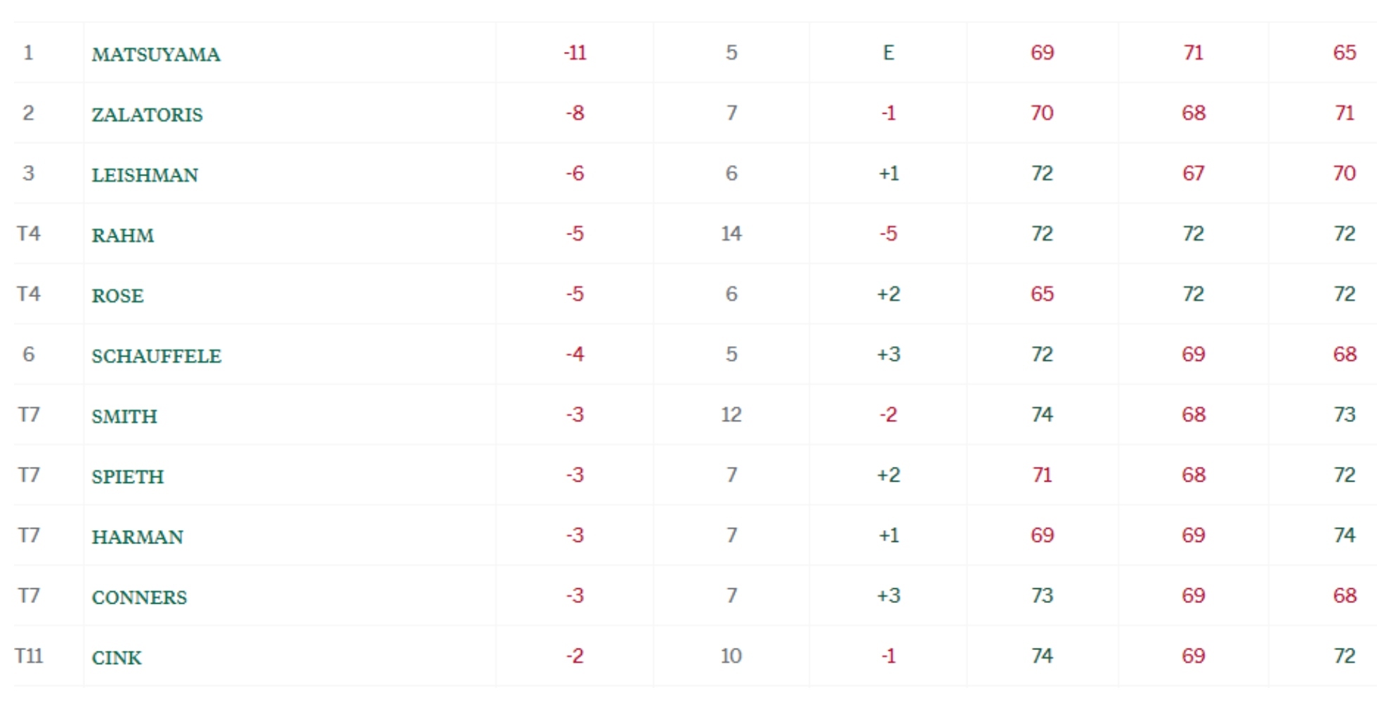Click position T11 in Cink's row
This screenshot has height=702, width=1391.
click(29, 656)
